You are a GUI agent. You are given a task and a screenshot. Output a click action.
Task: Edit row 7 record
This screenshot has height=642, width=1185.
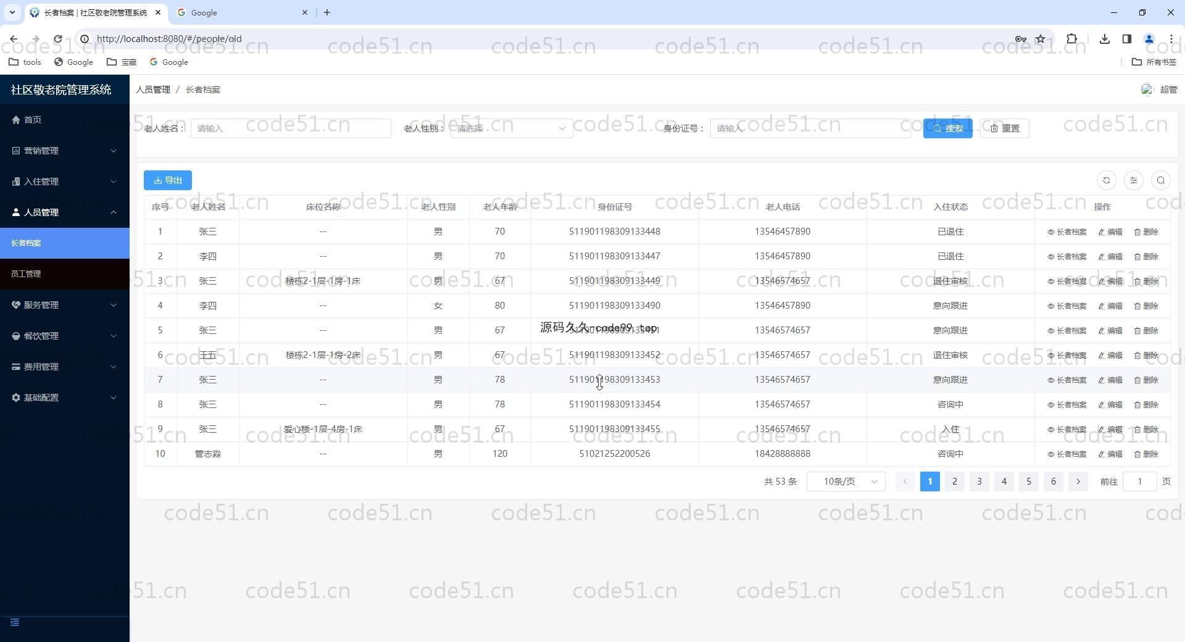(x=1110, y=380)
